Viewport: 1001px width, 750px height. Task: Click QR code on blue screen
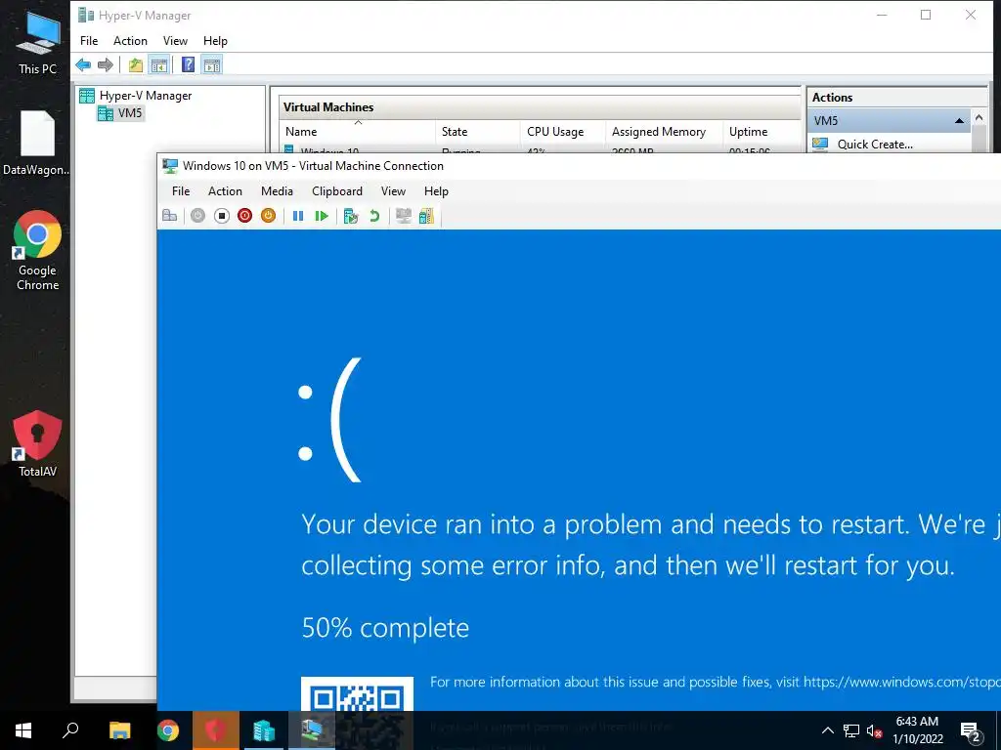point(357,694)
